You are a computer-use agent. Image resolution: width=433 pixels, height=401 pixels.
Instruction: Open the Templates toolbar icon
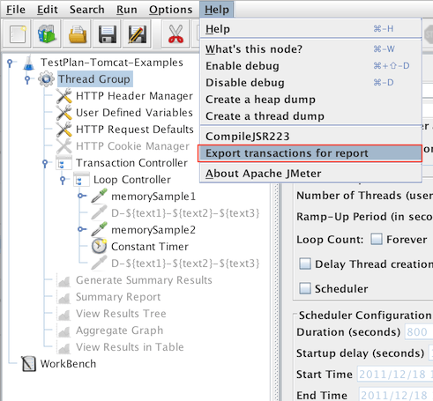[47, 34]
